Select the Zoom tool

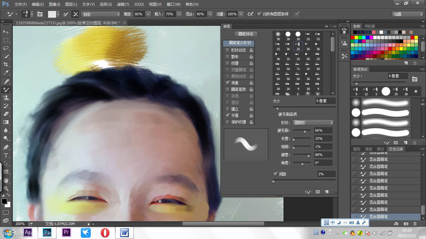pos(6,188)
